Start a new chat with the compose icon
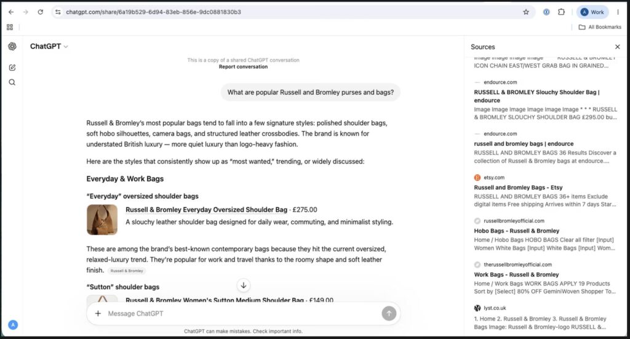Viewport: 630px width, 339px height. [x=12, y=68]
